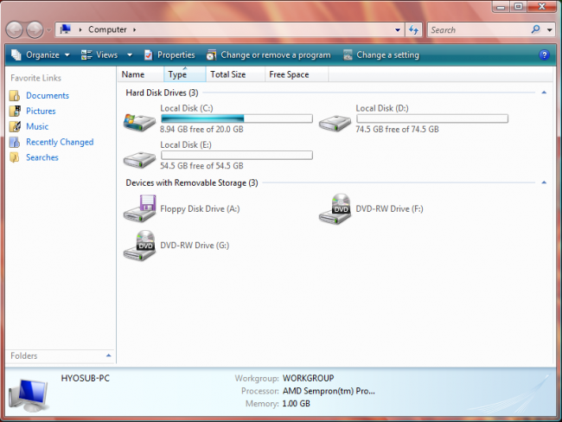This screenshot has width=562, height=422.
Task: Go back with the Back arrow button
Action: [16, 29]
